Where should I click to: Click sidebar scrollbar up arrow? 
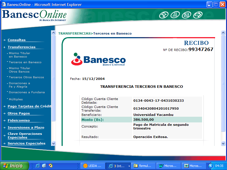point(53,33)
